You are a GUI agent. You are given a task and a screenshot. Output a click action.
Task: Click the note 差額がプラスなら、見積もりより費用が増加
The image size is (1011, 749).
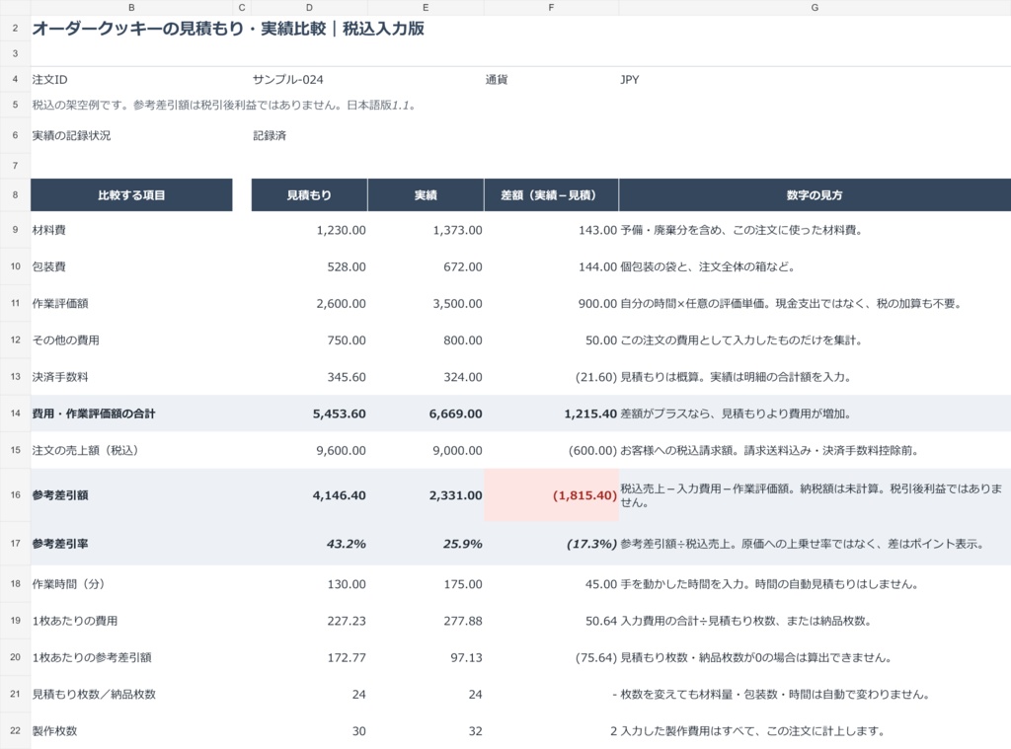[x=735, y=413]
